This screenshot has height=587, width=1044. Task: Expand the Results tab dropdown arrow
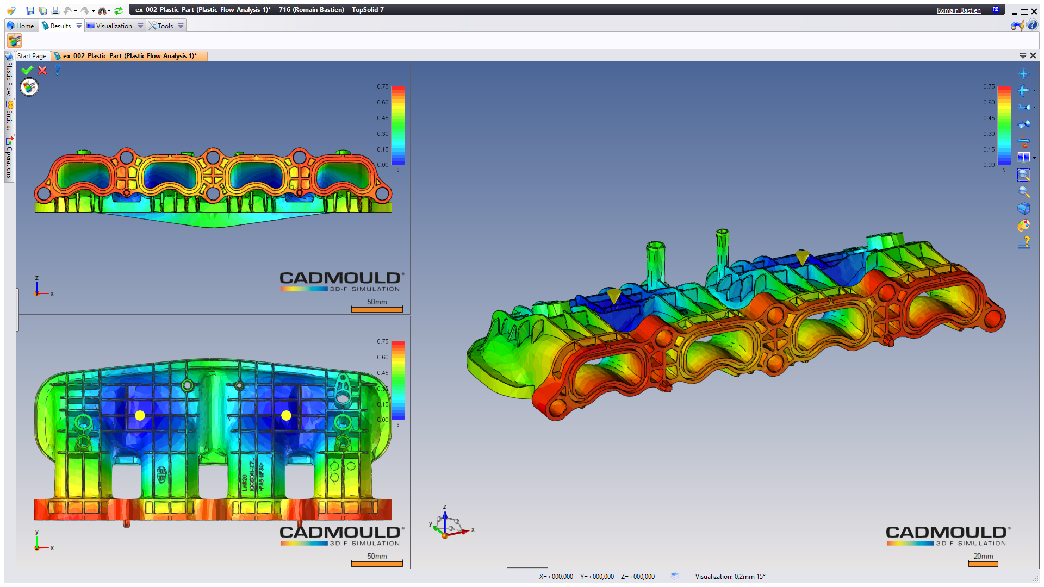point(79,26)
